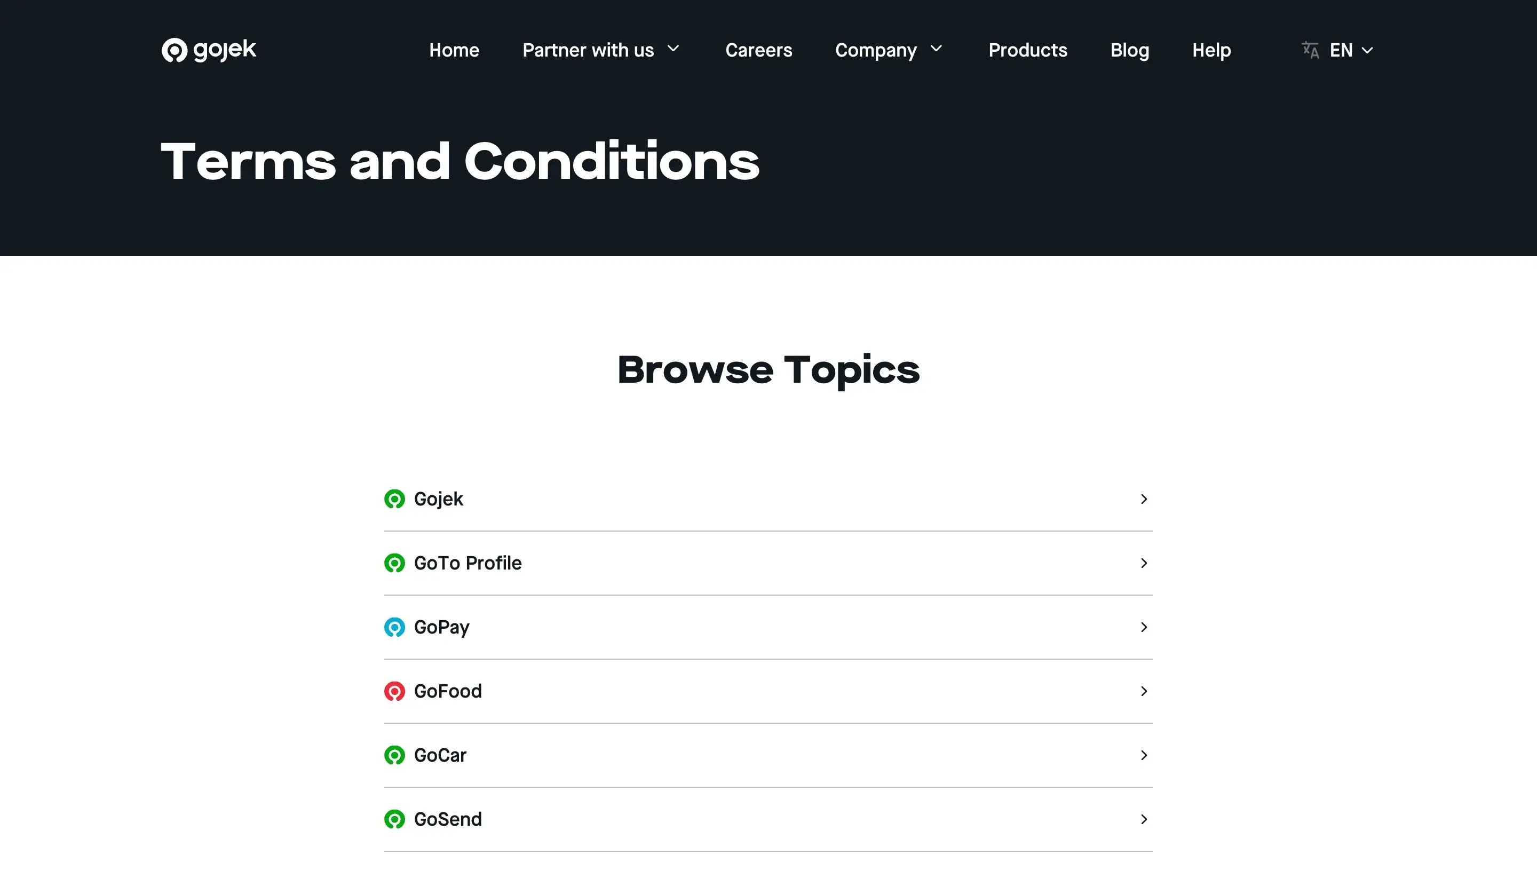Click the Gojek green location pin icon
The width and height of the screenshot is (1537, 870).
(395, 499)
